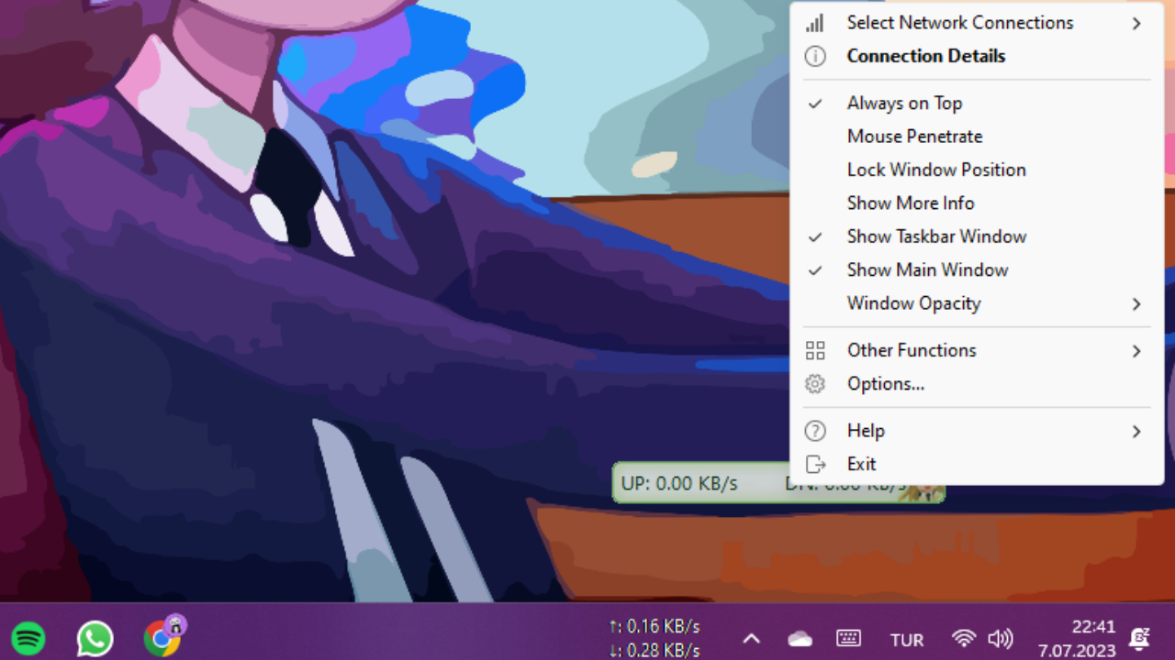The height and width of the screenshot is (660, 1175).
Task: Click the OneDrive cloud tray icon
Action: (x=800, y=639)
